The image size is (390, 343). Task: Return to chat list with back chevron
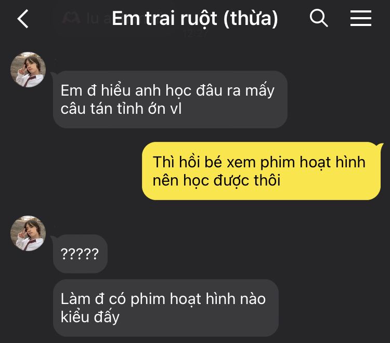point(23,19)
